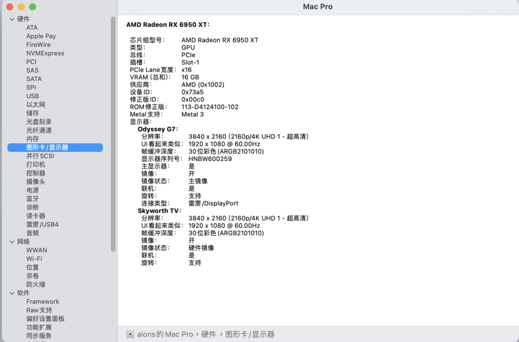Collapse the 网络 section chevron

click(12, 242)
